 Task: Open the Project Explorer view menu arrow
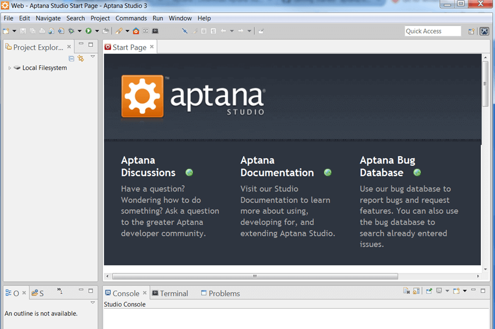[93, 57]
